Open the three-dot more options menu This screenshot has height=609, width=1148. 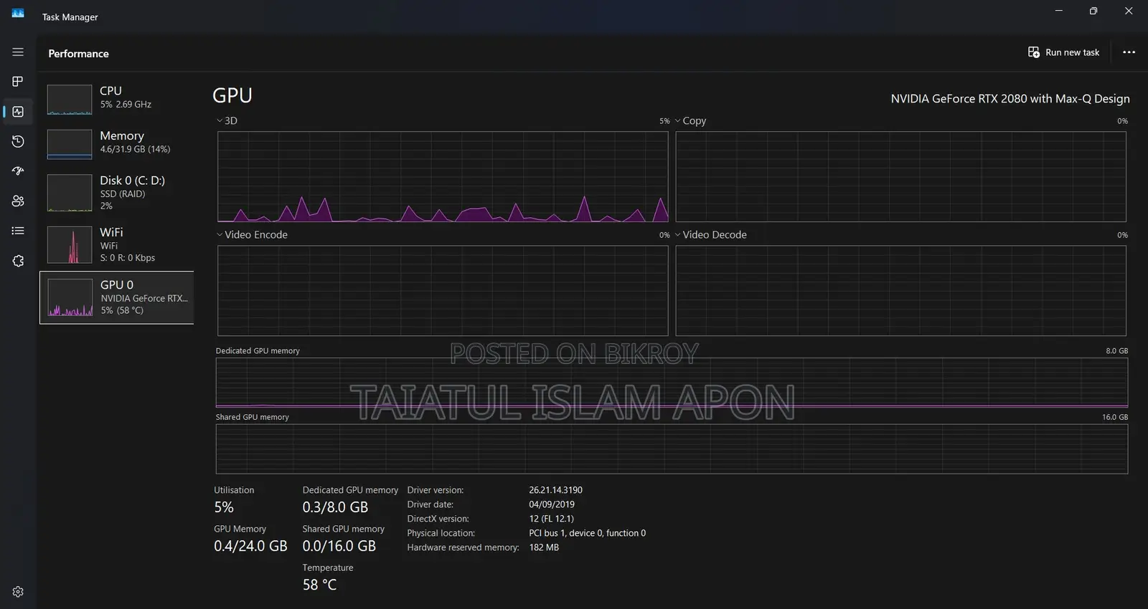pyautogui.click(x=1129, y=52)
